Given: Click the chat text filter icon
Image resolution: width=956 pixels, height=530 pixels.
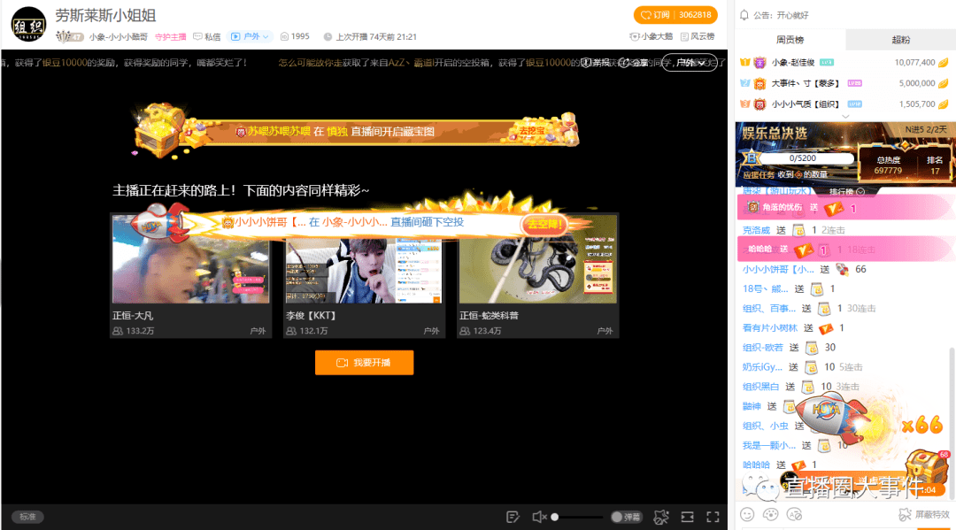Looking at the screenshot, I should pos(794,515).
